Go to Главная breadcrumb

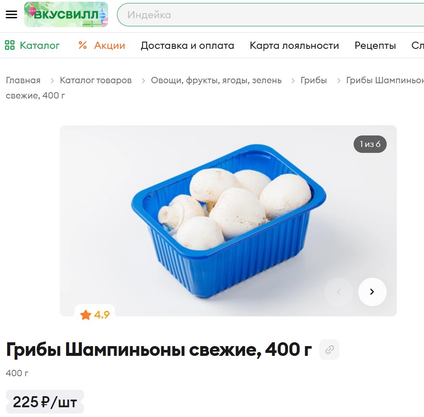tap(23, 80)
